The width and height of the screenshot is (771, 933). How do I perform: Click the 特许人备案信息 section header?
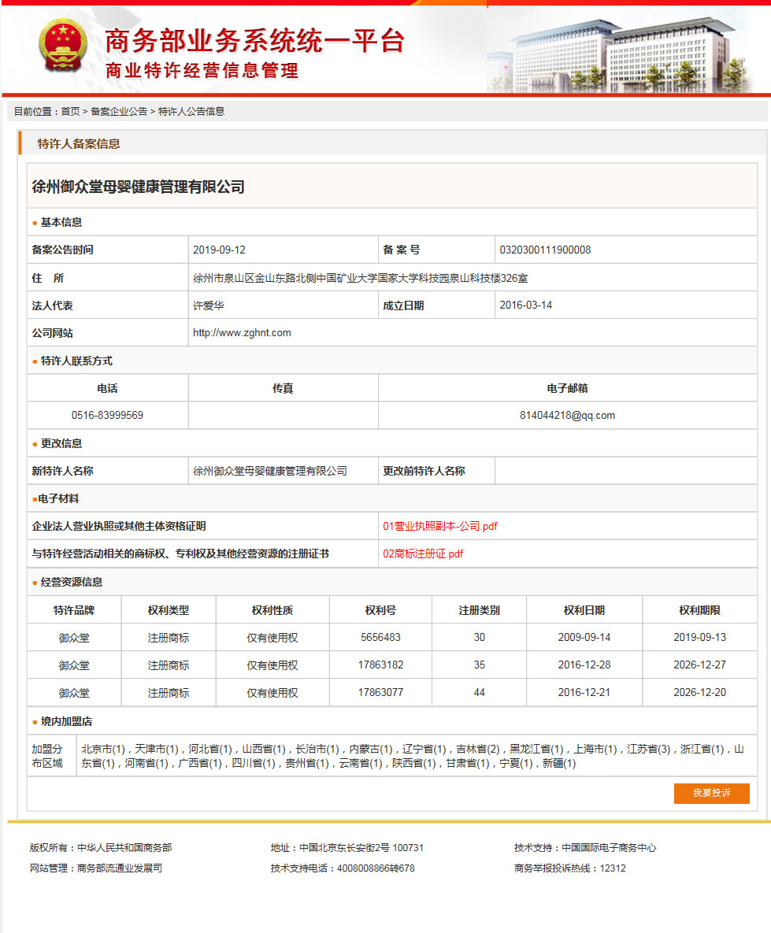click(x=79, y=143)
